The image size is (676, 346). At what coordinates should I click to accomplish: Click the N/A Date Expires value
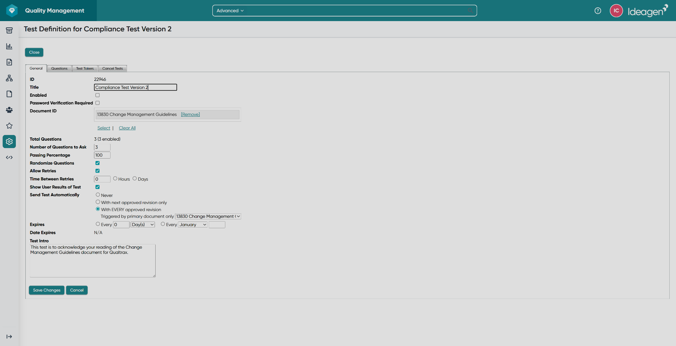(x=98, y=233)
